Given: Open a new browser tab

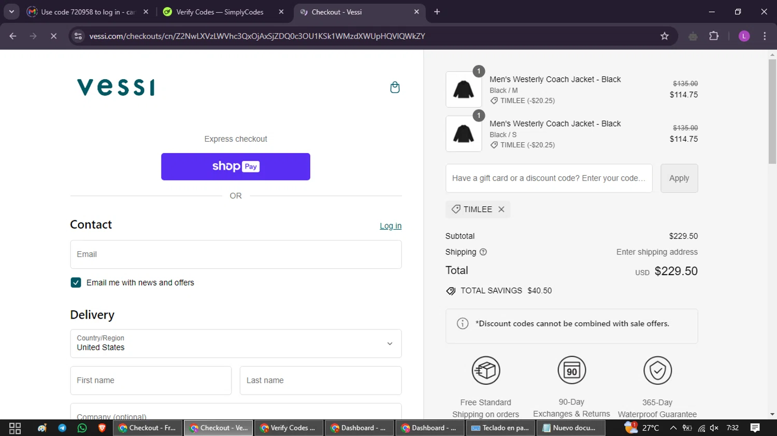Looking at the screenshot, I should coord(437,12).
